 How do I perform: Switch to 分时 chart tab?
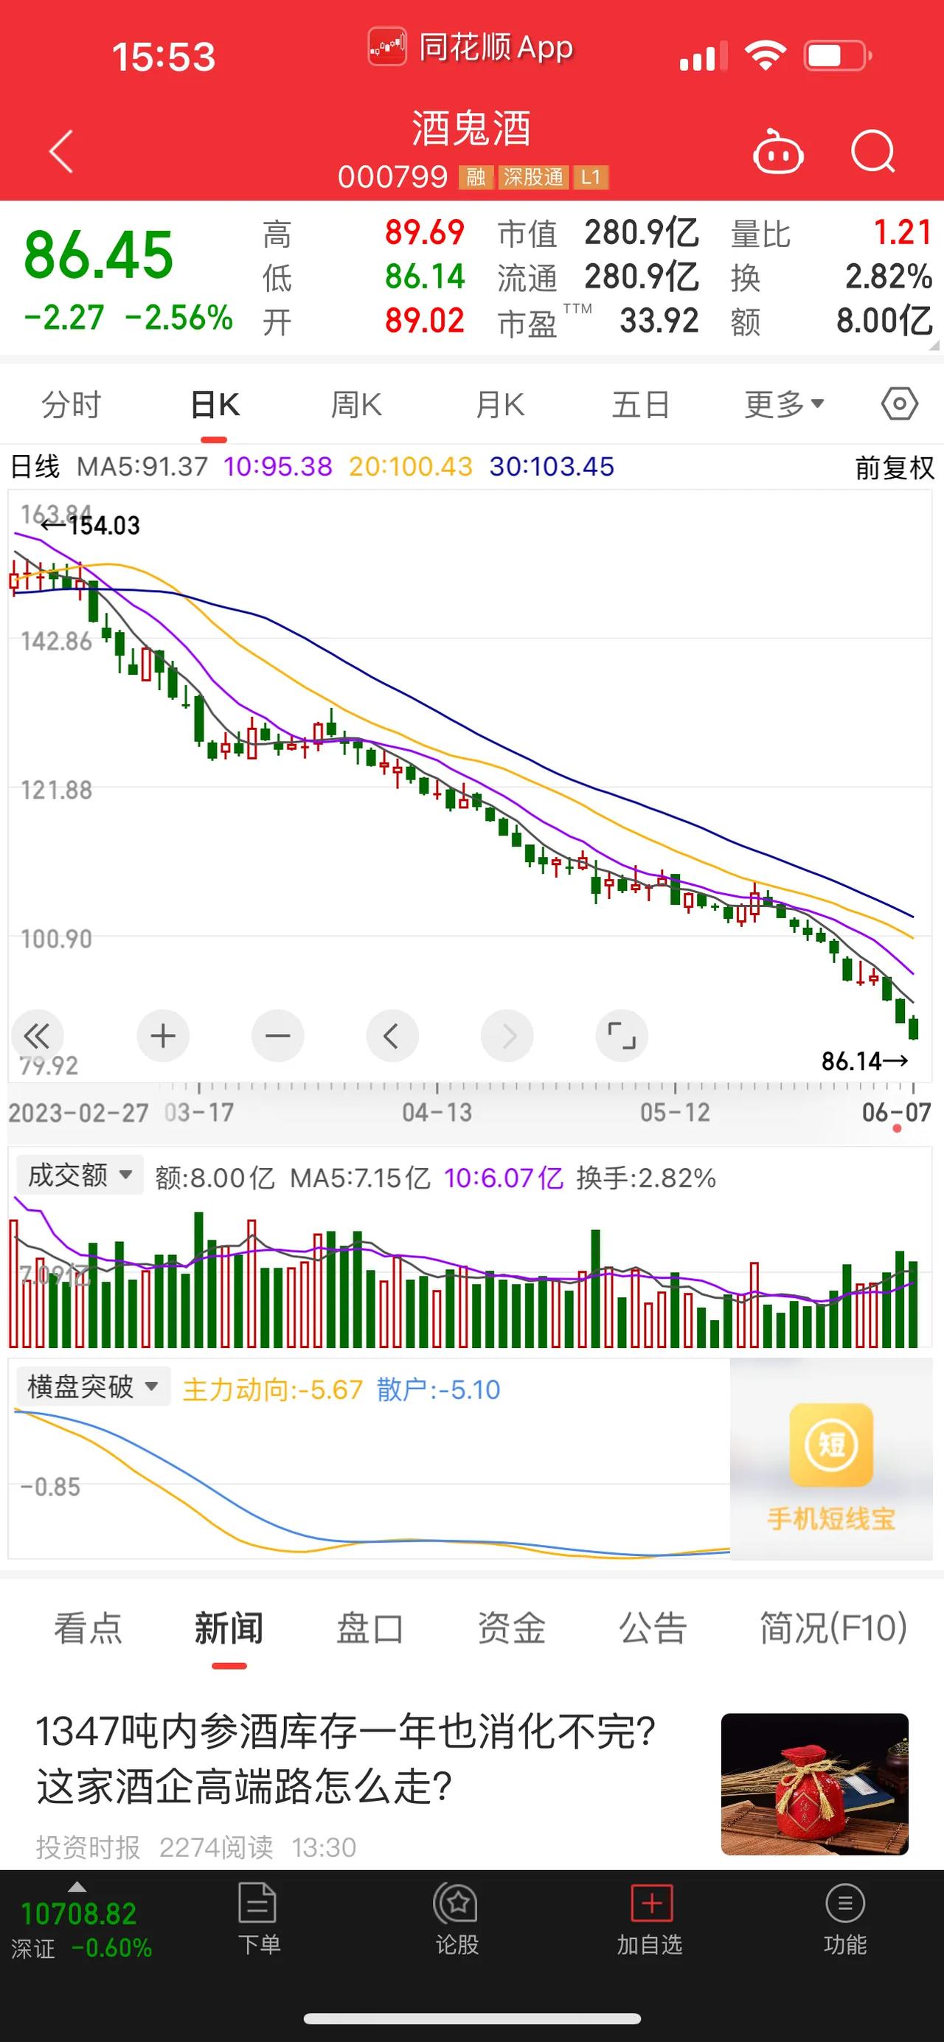(72, 404)
